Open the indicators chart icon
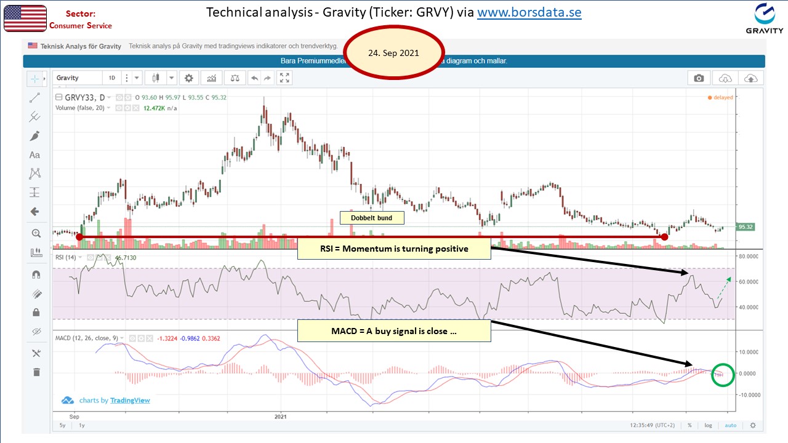Screen dimensions: 788x443 click(x=211, y=78)
